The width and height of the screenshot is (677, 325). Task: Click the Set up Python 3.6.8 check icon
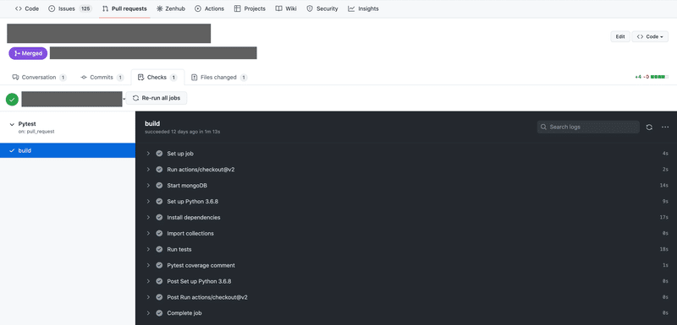coord(159,202)
